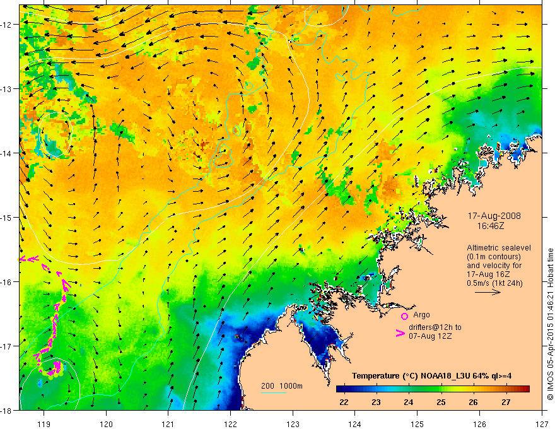Click the latitude axis label -14

pos(6,153)
